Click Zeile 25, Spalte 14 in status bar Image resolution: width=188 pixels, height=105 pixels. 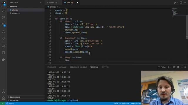122,104
